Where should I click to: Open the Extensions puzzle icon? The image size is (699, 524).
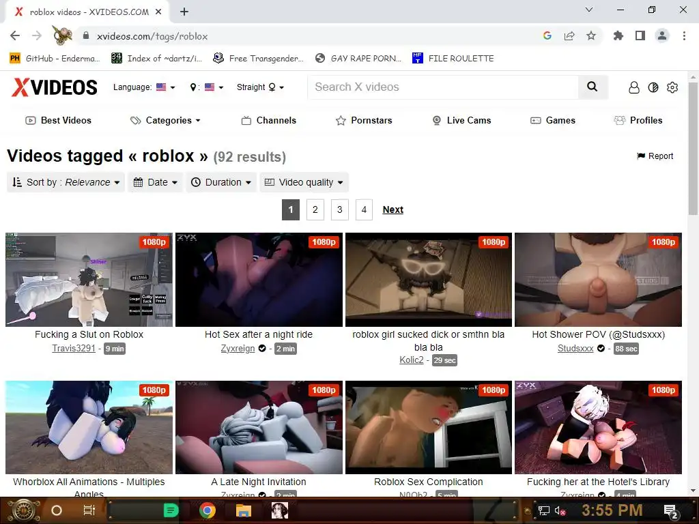point(618,35)
